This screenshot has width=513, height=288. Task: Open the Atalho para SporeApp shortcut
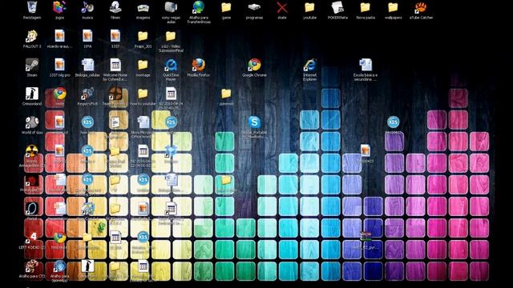(59, 266)
